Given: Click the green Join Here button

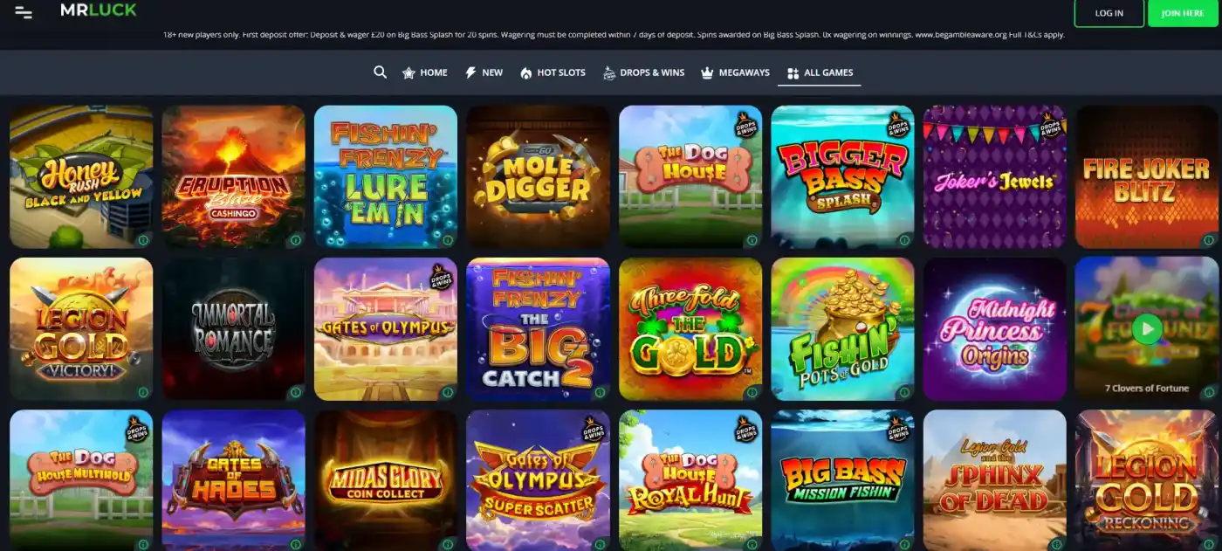Looking at the screenshot, I should (x=1183, y=13).
